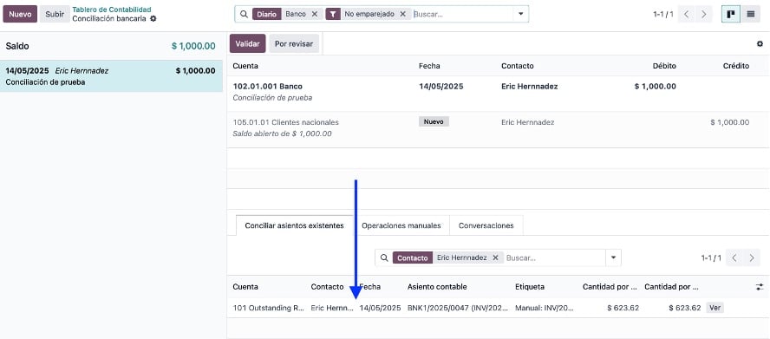The width and height of the screenshot is (770, 339).
Task: Remove the Eric Hernnadez Contacto filter
Action: click(x=495, y=258)
